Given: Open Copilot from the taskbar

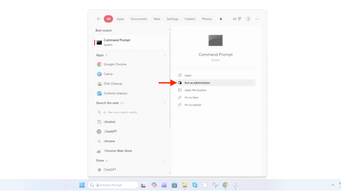Looking at the screenshot, I should coord(154,185).
